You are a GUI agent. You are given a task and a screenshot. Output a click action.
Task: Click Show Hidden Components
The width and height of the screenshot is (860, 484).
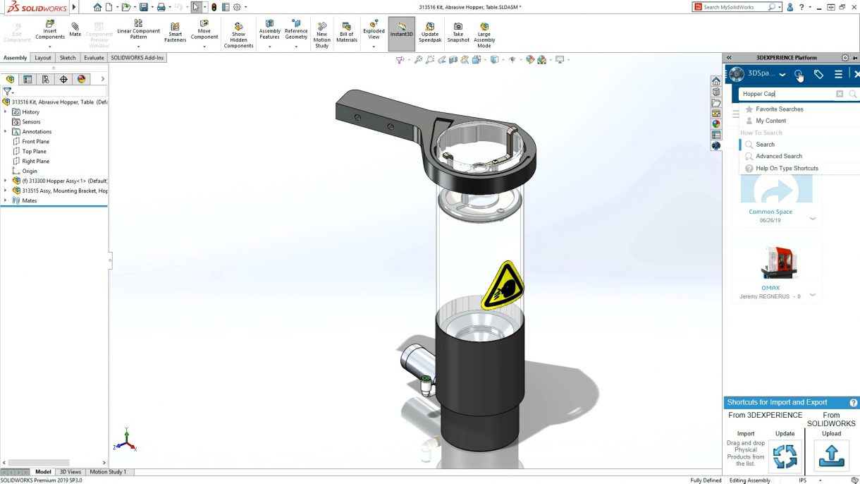238,35
